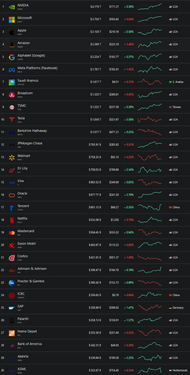View the TSMC price sparkline chart
Image resolution: width=190 pixels, height=375 pixels.
click(150, 107)
